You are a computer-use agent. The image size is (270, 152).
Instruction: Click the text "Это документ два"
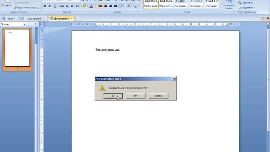tap(108, 50)
